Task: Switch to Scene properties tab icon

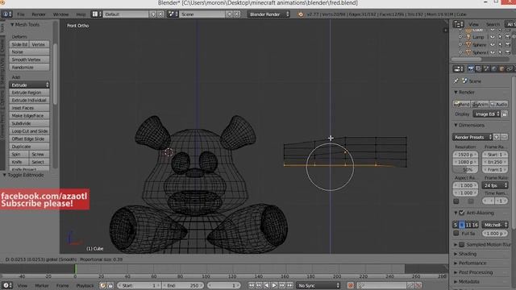Action: pyautogui.click(x=486, y=68)
